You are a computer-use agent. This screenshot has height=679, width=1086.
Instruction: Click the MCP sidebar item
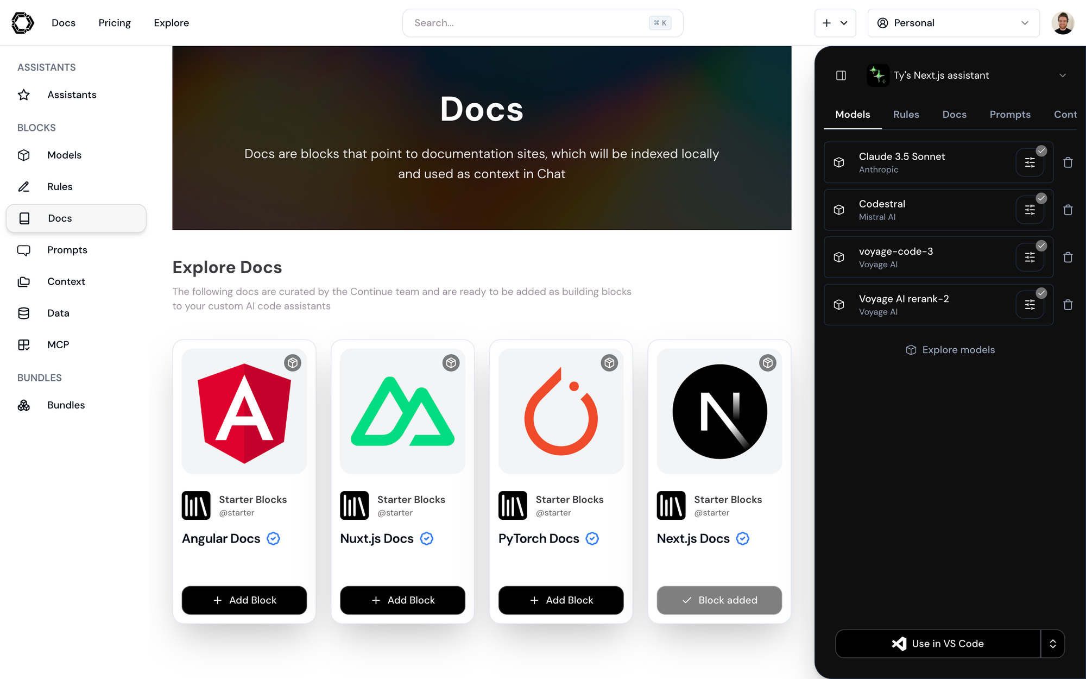[58, 344]
